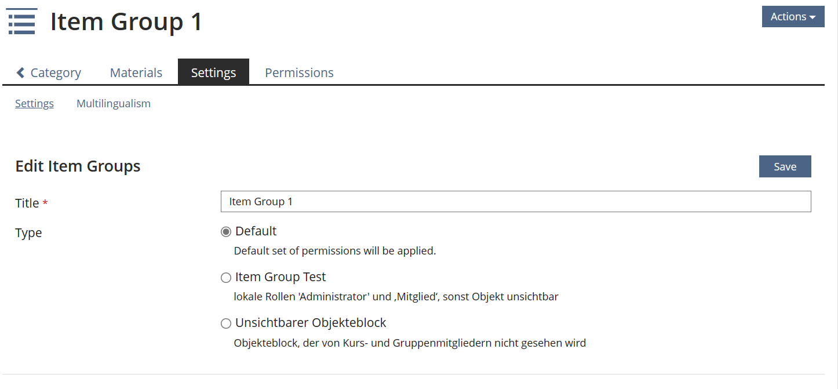Click the Title field label
This screenshot has height=389, width=838.
tap(27, 203)
